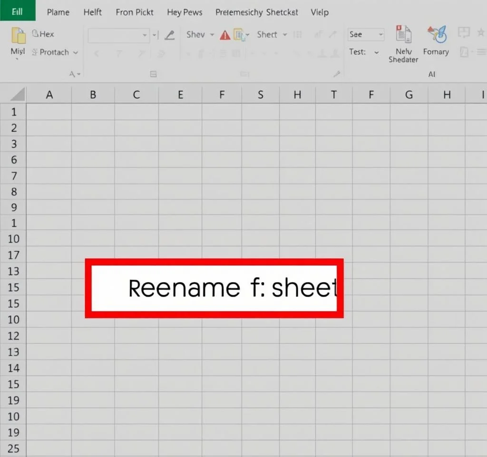
Task: Open the Test dropdown
Action: [x=377, y=52]
